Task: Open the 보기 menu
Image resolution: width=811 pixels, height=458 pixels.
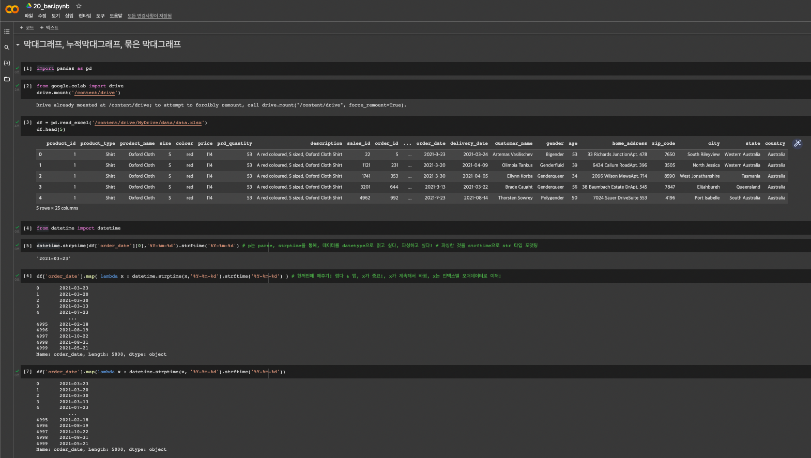Action: pos(55,16)
